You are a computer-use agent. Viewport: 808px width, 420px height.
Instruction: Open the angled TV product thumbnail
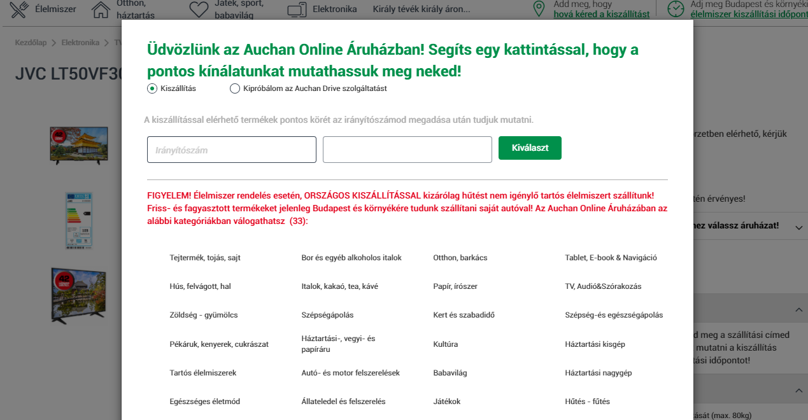(79, 295)
